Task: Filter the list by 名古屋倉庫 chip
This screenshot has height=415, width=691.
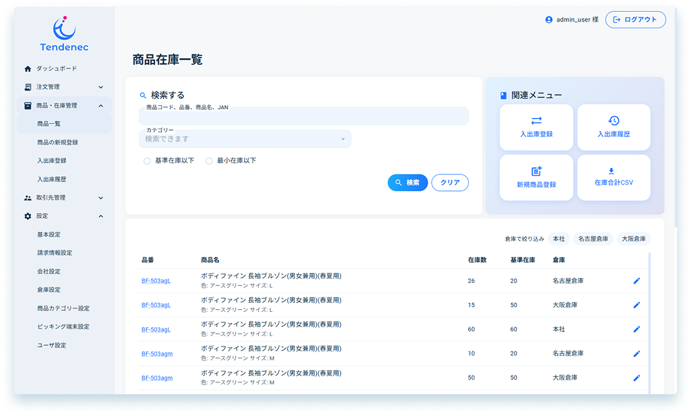Action: pyautogui.click(x=593, y=239)
